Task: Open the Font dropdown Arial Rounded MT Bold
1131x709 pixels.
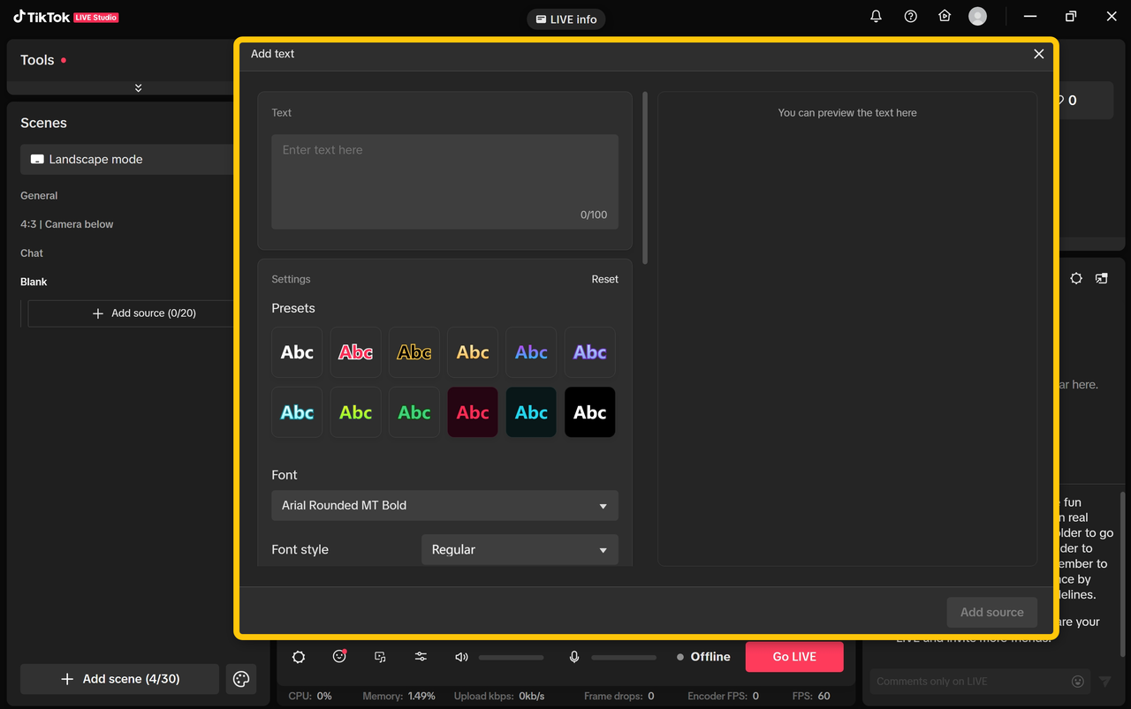Action: 444,506
